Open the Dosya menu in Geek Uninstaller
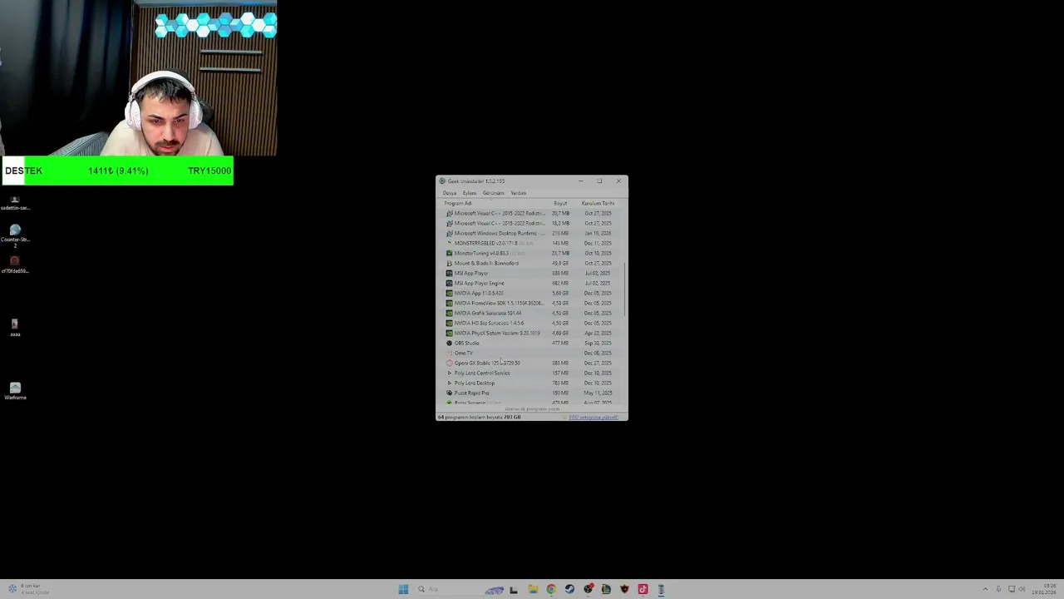 click(x=450, y=193)
